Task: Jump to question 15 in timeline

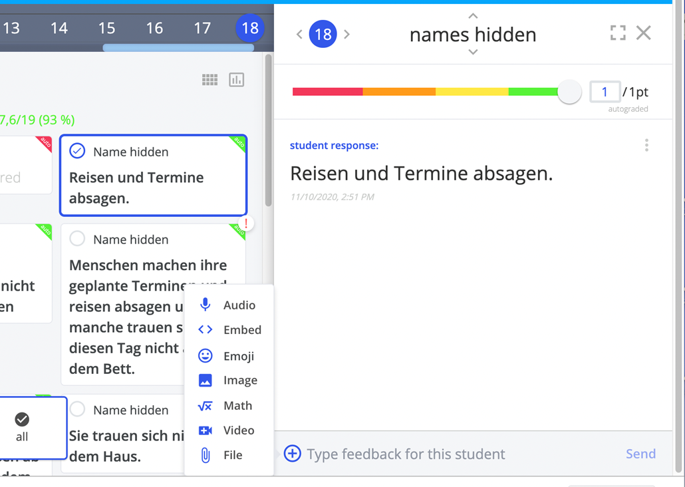Action: pyautogui.click(x=106, y=29)
